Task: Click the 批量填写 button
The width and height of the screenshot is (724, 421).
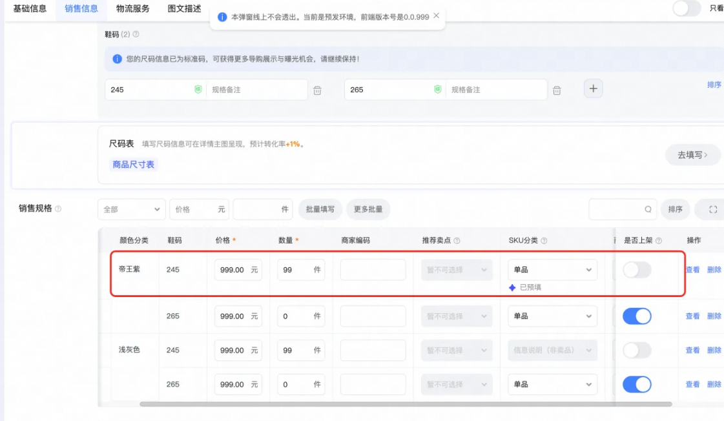Action: (320, 209)
